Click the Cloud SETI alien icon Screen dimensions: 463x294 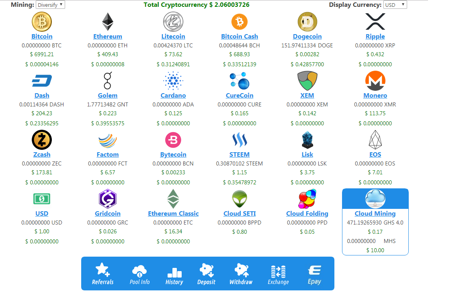click(x=240, y=199)
